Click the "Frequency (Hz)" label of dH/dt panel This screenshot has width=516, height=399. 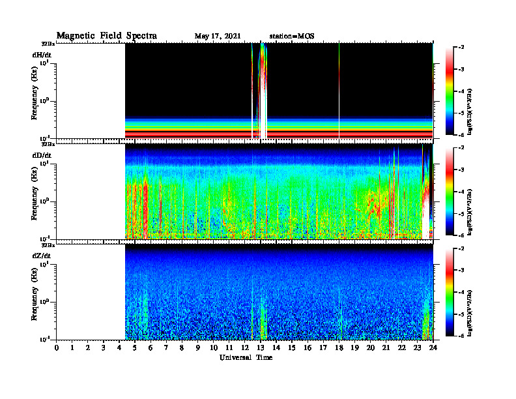(35, 93)
